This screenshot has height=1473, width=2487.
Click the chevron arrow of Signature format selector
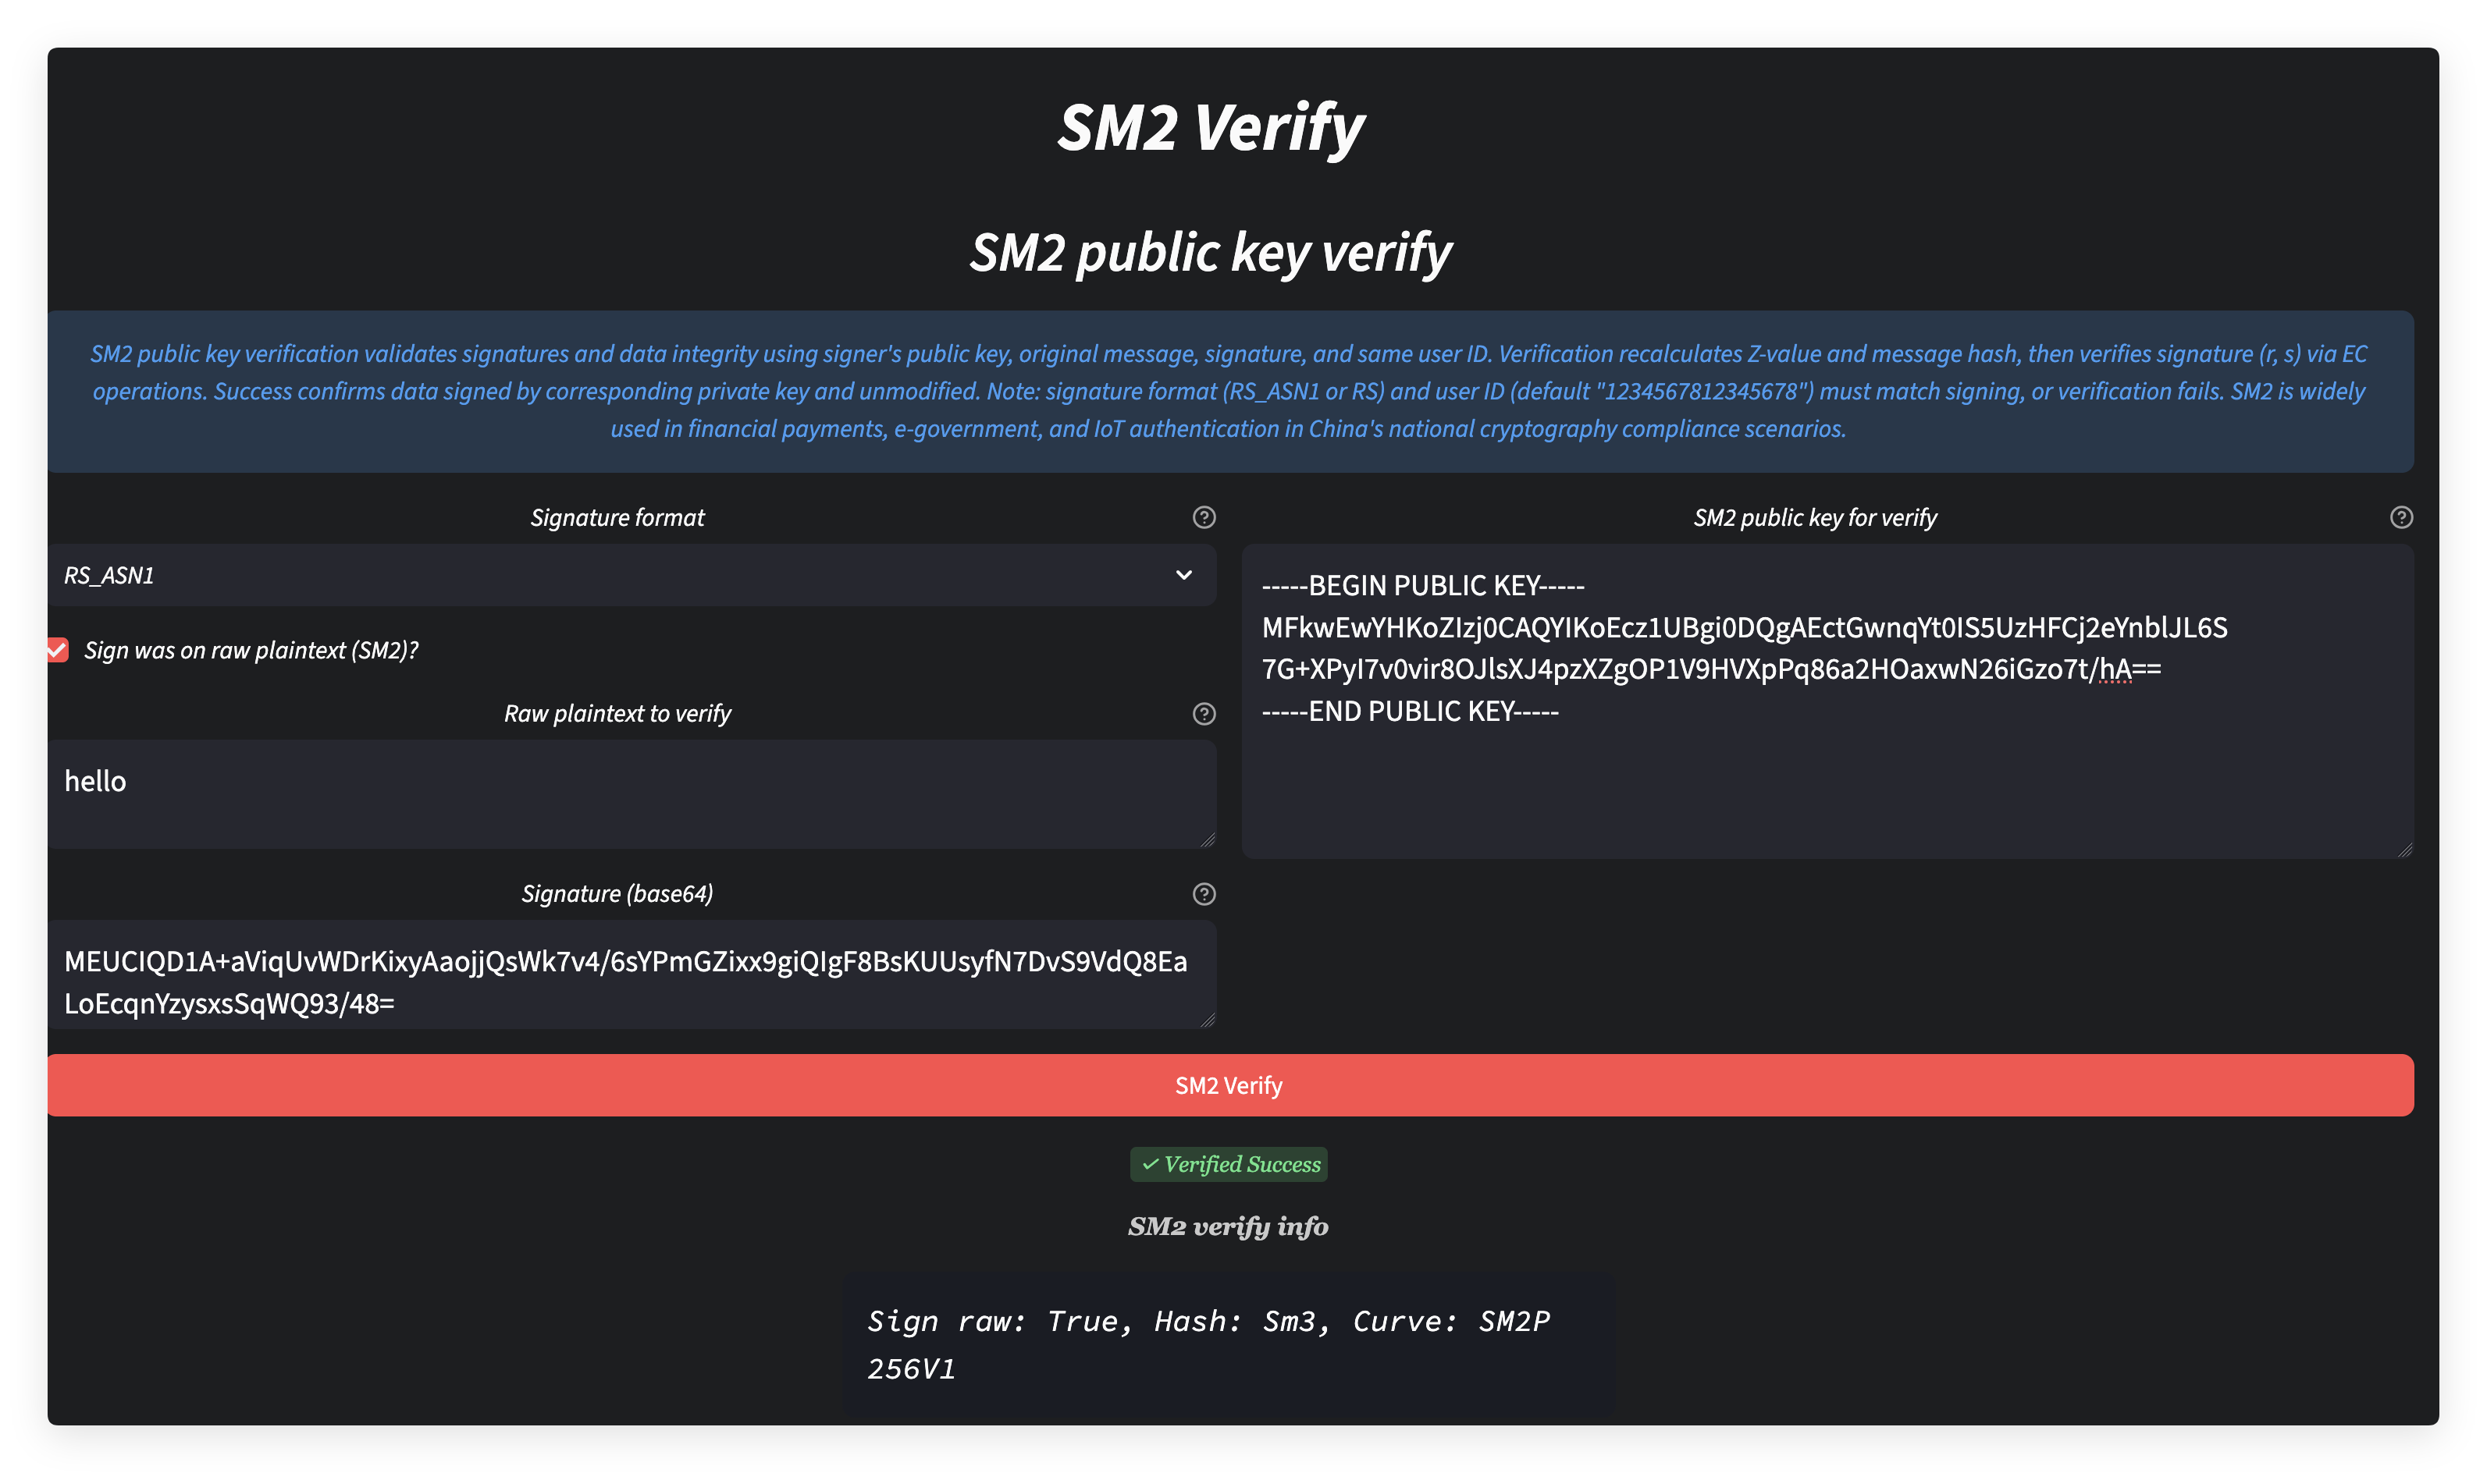coord(1183,576)
